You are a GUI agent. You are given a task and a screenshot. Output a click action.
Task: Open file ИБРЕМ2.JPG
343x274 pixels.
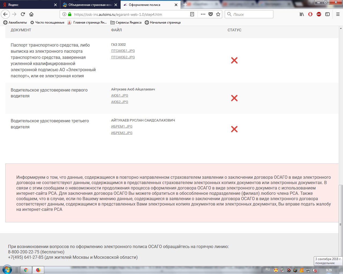pyautogui.click(x=122, y=133)
